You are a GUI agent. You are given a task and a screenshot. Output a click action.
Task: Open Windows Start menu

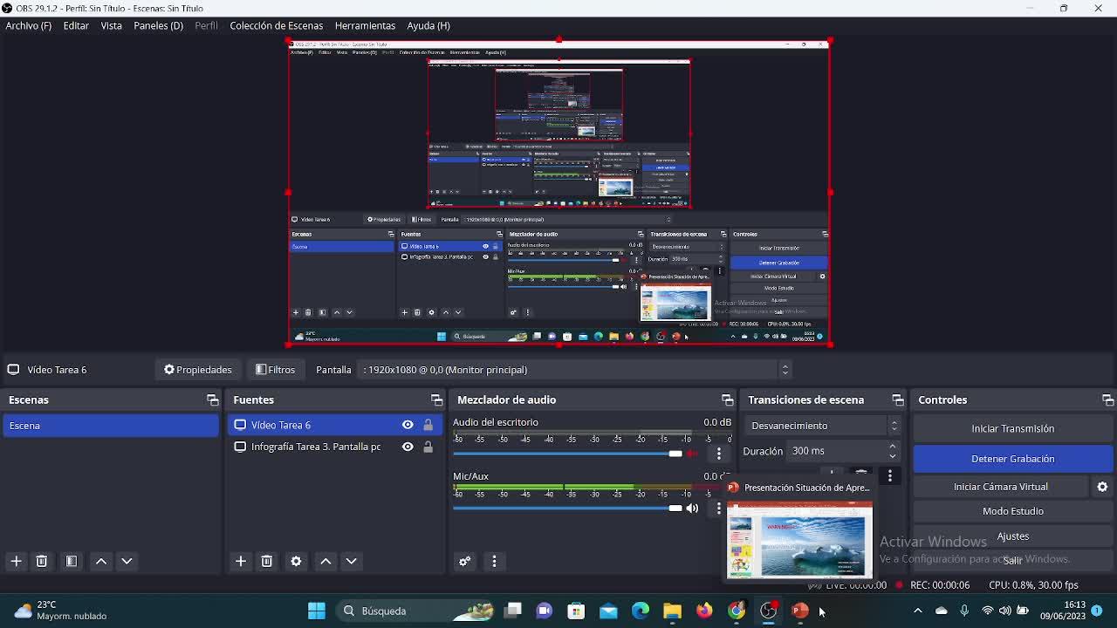(x=317, y=611)
